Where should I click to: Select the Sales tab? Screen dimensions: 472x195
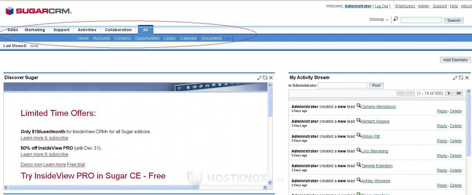13,30
